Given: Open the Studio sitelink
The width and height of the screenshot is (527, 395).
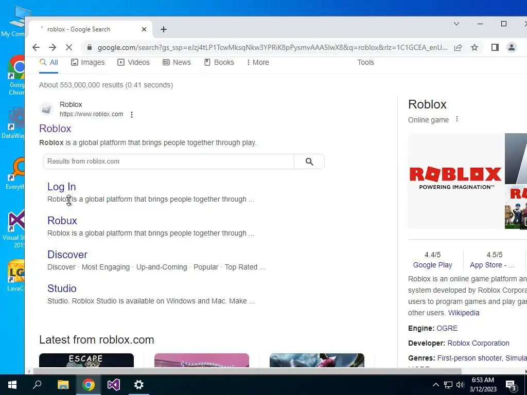Looking at the screenshot, I should click(62, 289).
